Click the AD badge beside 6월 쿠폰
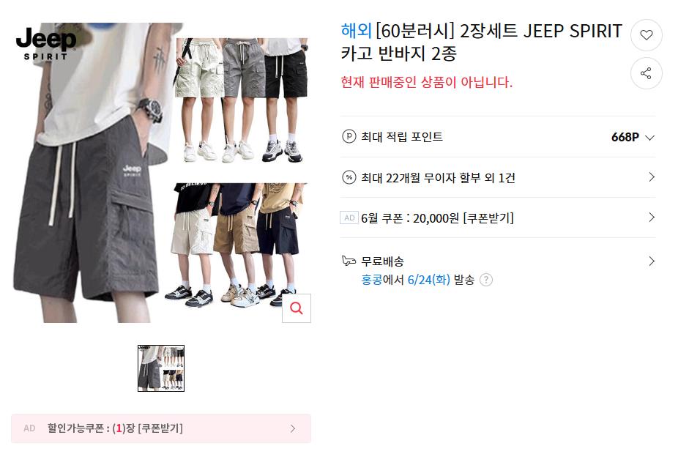The image size is (689, 457). click(349, 218)
